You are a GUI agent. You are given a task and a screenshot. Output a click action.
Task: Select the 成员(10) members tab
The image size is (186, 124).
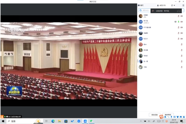click(161, 5)
